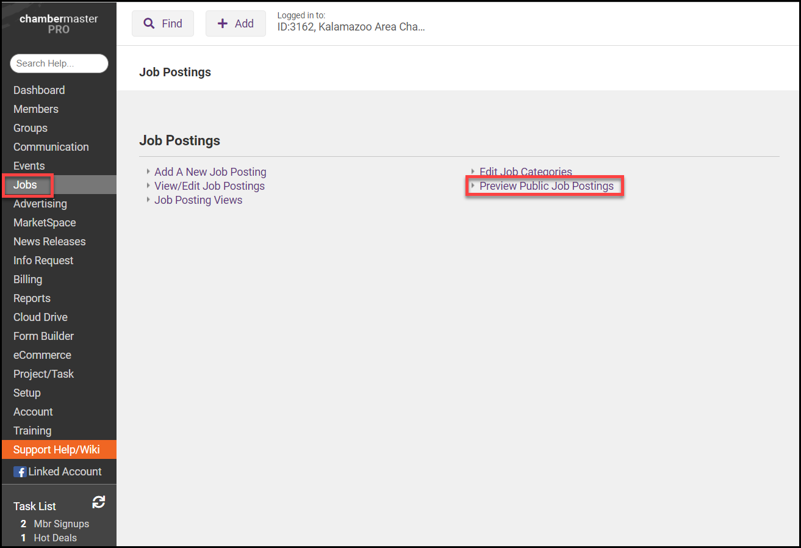Open View/Edit Job Postings link
Image resolution: width=801 pixels, height=548 pixels.
point(209,186)
